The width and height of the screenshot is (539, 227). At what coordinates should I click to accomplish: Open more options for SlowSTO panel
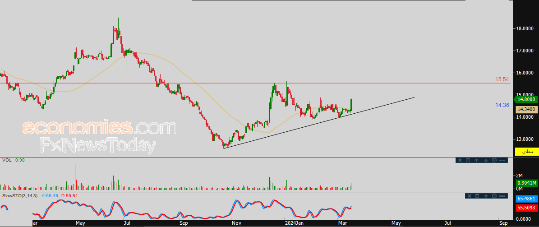click(x=502, y=196)
